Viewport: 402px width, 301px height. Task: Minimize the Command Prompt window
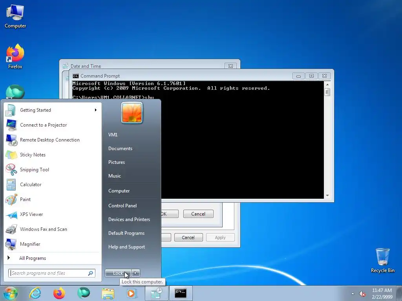pyautogui.click(x=298, y=76)
